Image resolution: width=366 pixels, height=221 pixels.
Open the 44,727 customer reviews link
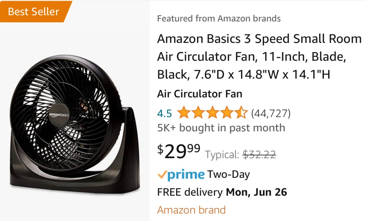click(271, 114)
